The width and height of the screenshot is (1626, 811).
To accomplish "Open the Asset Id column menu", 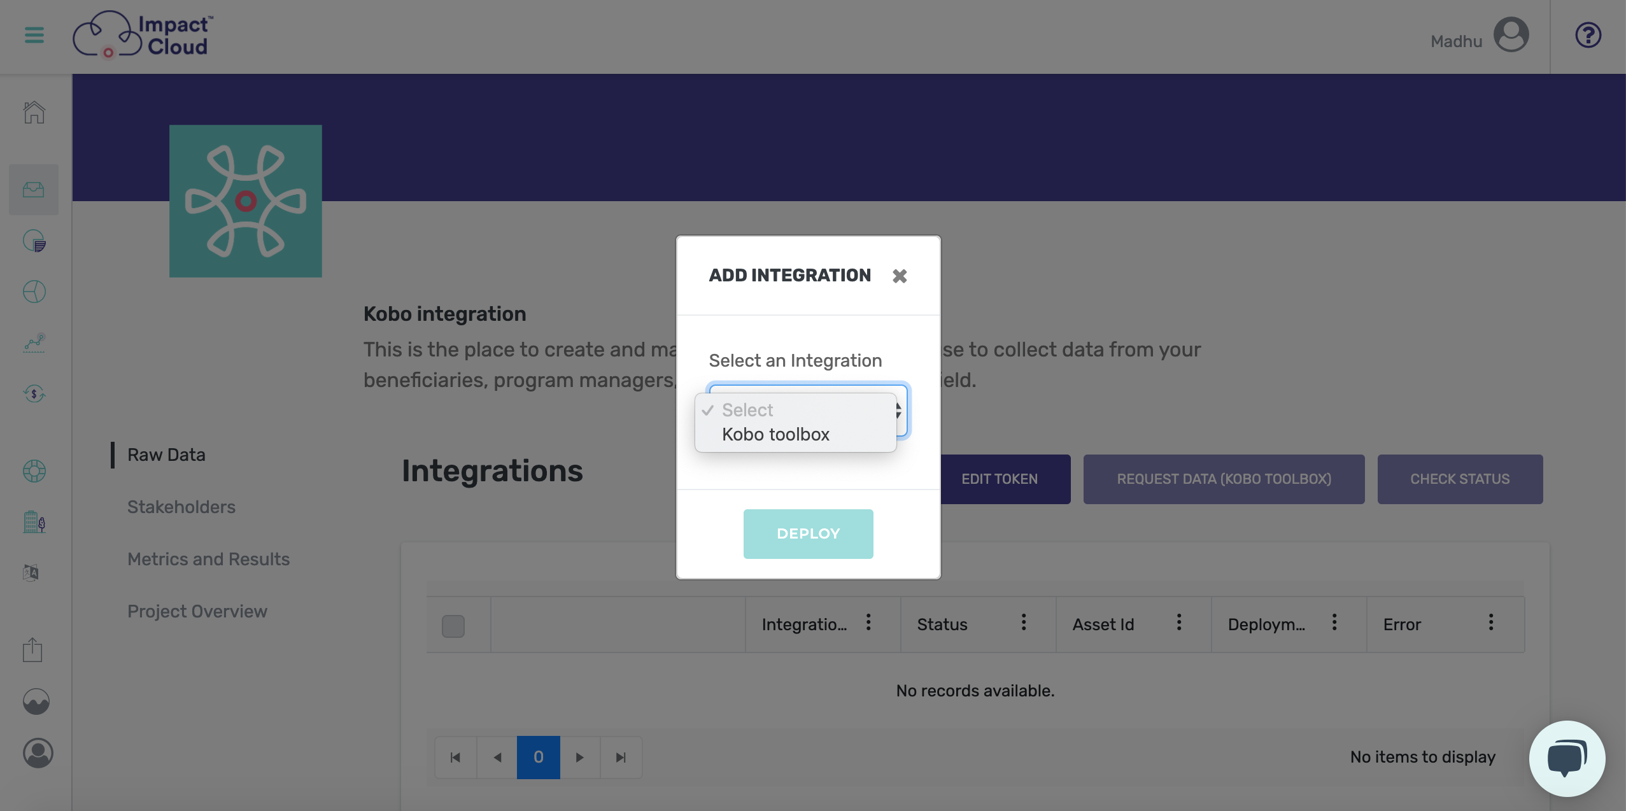I will [1179, 623].
